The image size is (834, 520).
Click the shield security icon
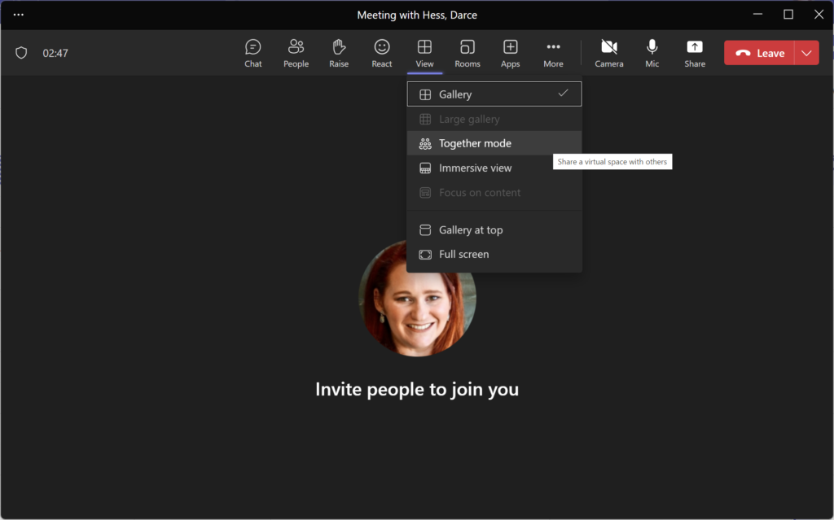pyautogui.click(x=21, y=53)
